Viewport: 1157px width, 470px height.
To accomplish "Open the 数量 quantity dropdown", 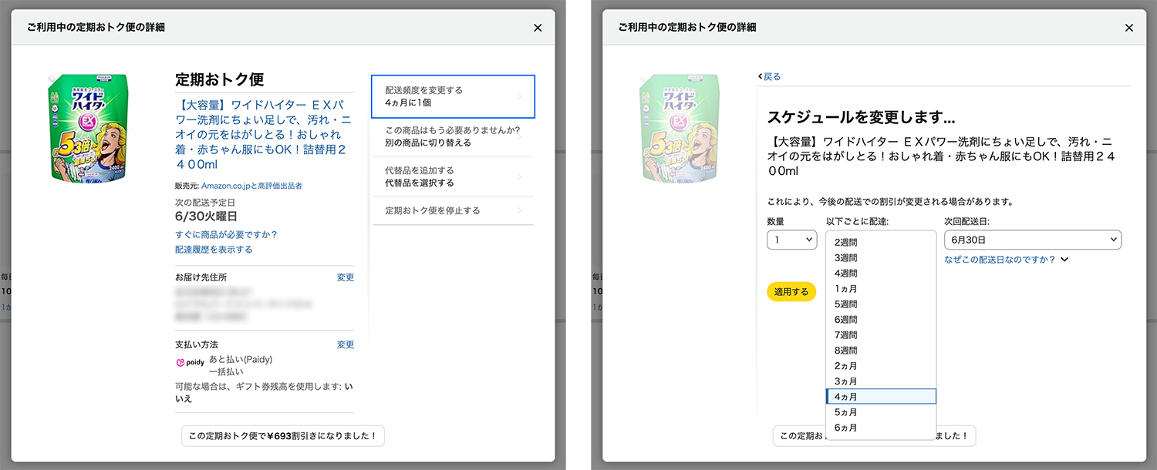I will (791, 240).
